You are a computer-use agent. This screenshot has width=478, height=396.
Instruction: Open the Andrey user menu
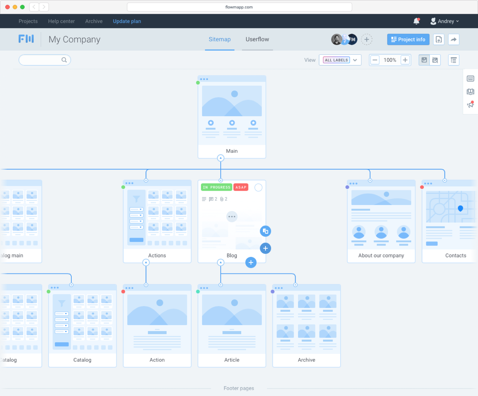point(445,21)
